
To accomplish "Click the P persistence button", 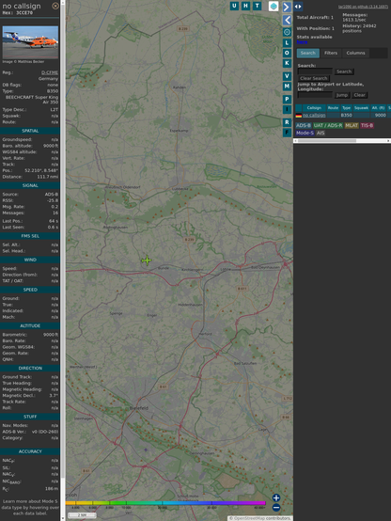I will (287, 99).
